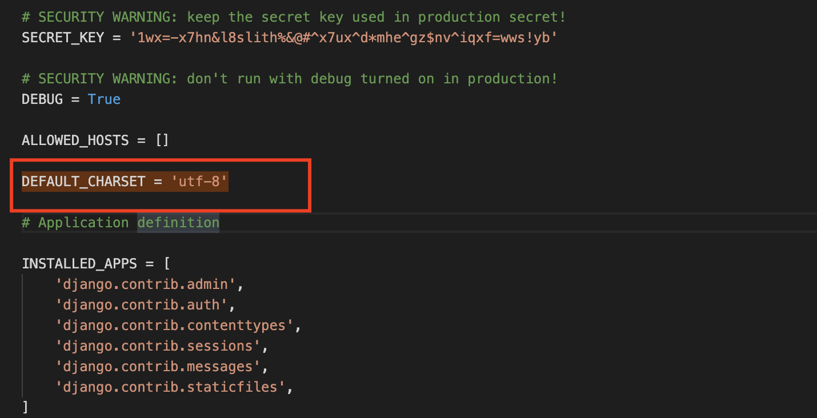Click the word 'Application' in the comment
This screenshot has width=817, height=418.
click(83, 223)
